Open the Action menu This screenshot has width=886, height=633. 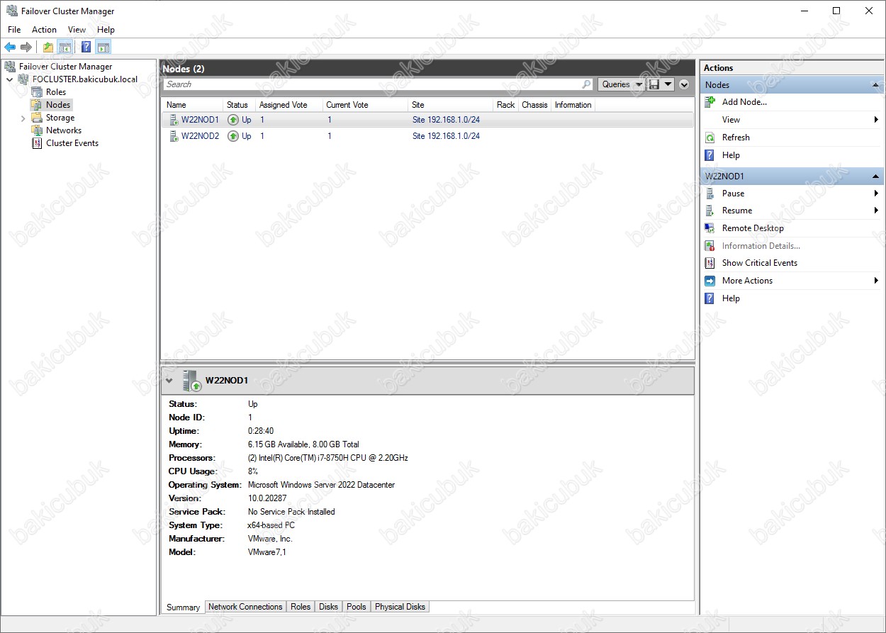point(44,30)
